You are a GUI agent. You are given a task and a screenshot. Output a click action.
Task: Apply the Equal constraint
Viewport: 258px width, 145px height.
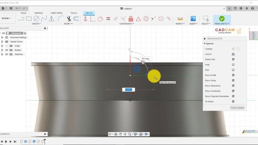[108, 19]
